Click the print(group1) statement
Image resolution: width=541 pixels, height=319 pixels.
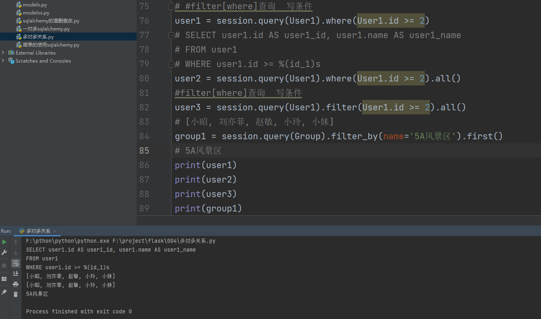tap(208, 209)
